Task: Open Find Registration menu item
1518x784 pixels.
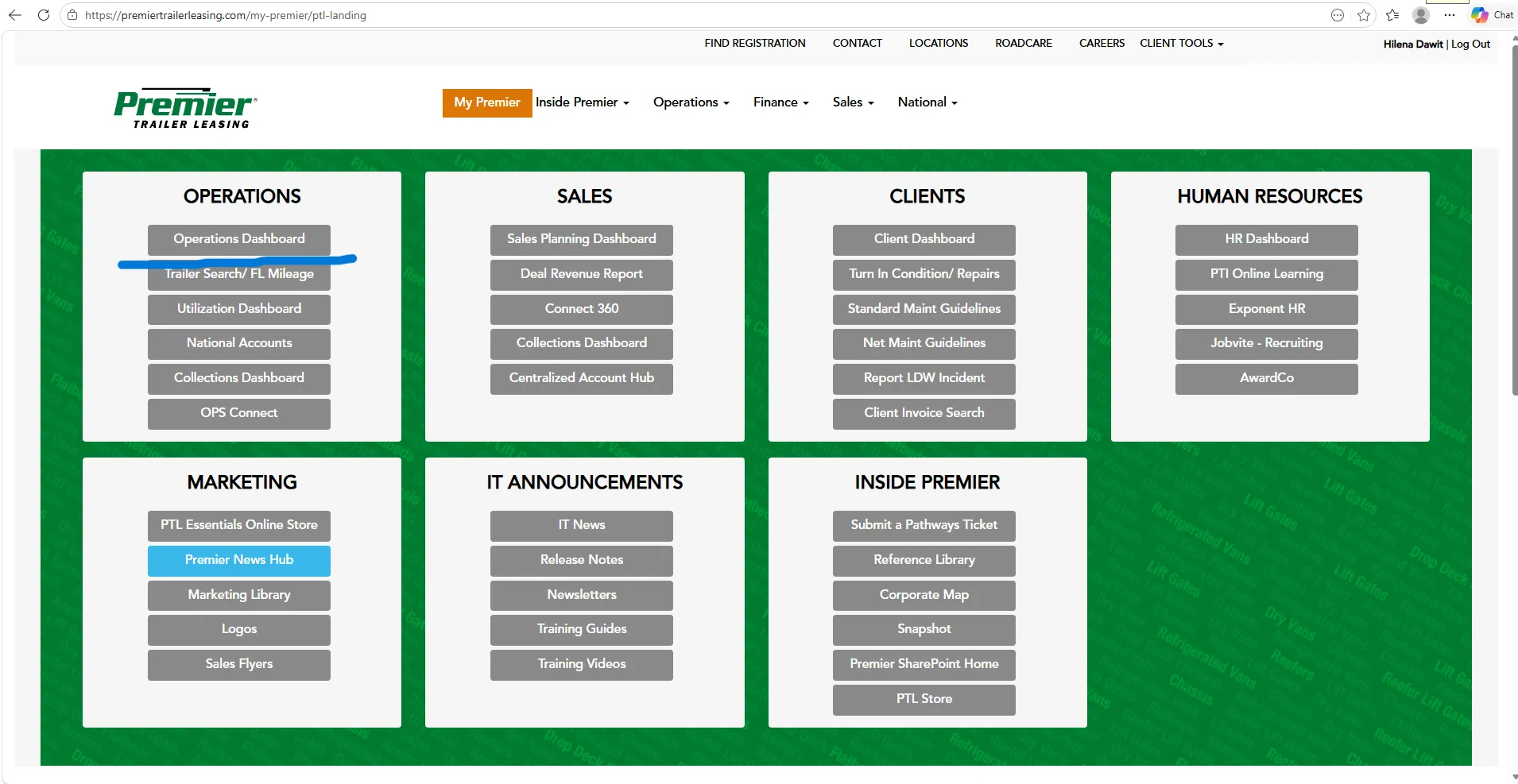Action: tap(755, 43)
